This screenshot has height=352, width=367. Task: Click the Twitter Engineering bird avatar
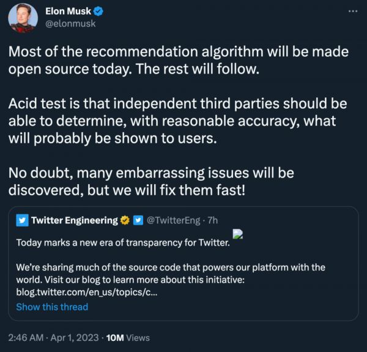23,220
